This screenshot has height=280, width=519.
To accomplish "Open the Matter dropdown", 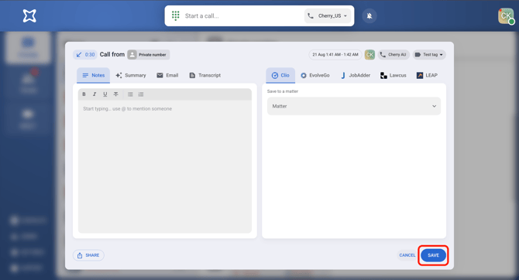I will [354, 106].
